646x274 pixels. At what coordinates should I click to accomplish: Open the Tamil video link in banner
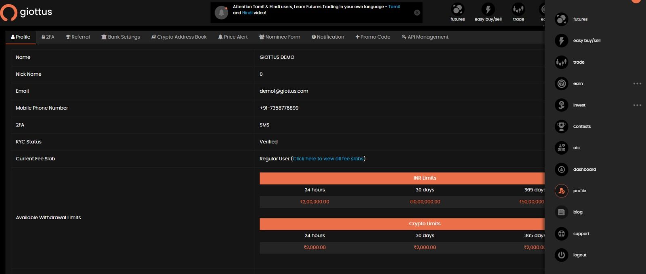click(394, 7)
